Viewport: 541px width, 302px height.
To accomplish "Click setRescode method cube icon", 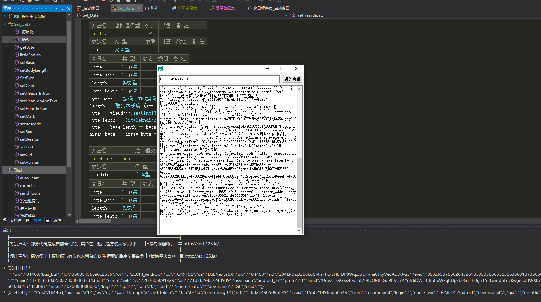I will pos(17,124).
